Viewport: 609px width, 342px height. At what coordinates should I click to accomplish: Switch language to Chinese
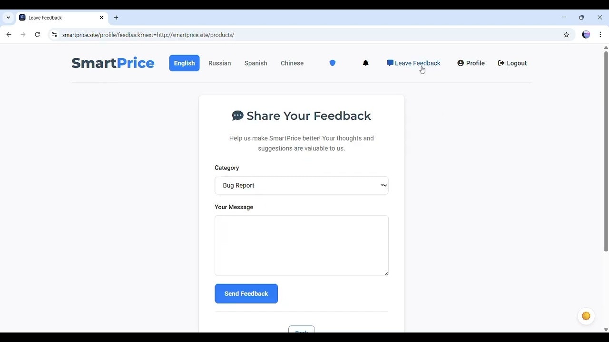pos(292,63)
